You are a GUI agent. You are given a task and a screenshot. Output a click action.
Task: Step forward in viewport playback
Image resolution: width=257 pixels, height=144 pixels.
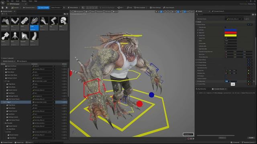click(194, 139)
